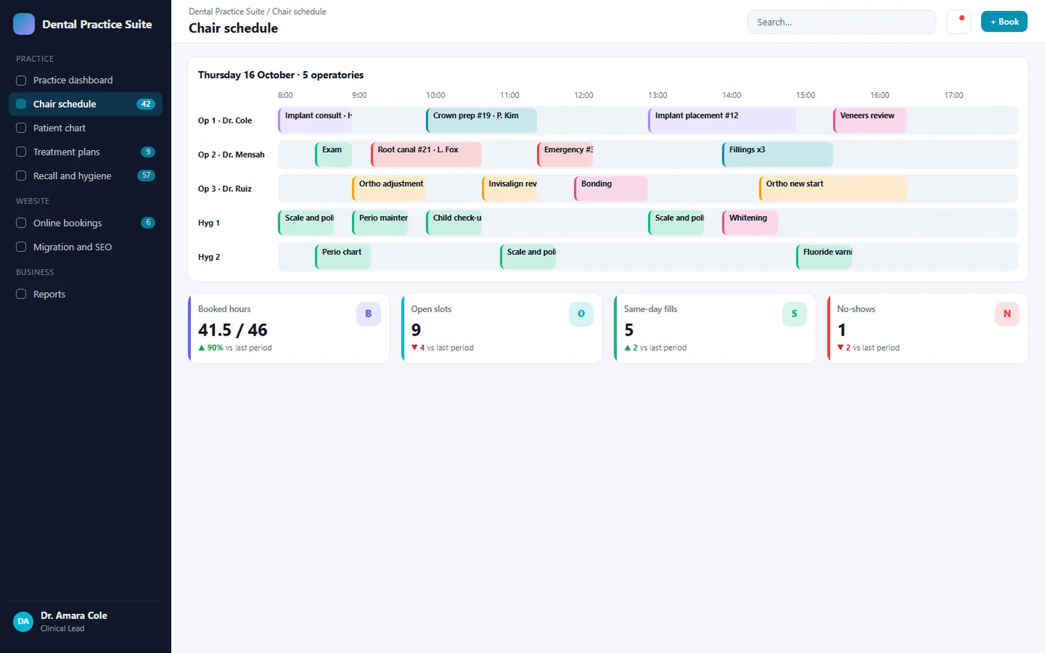Open Implant consult appointment for Dr. Cole
This screenshot has width=1045, height=653.
(315, 120)
